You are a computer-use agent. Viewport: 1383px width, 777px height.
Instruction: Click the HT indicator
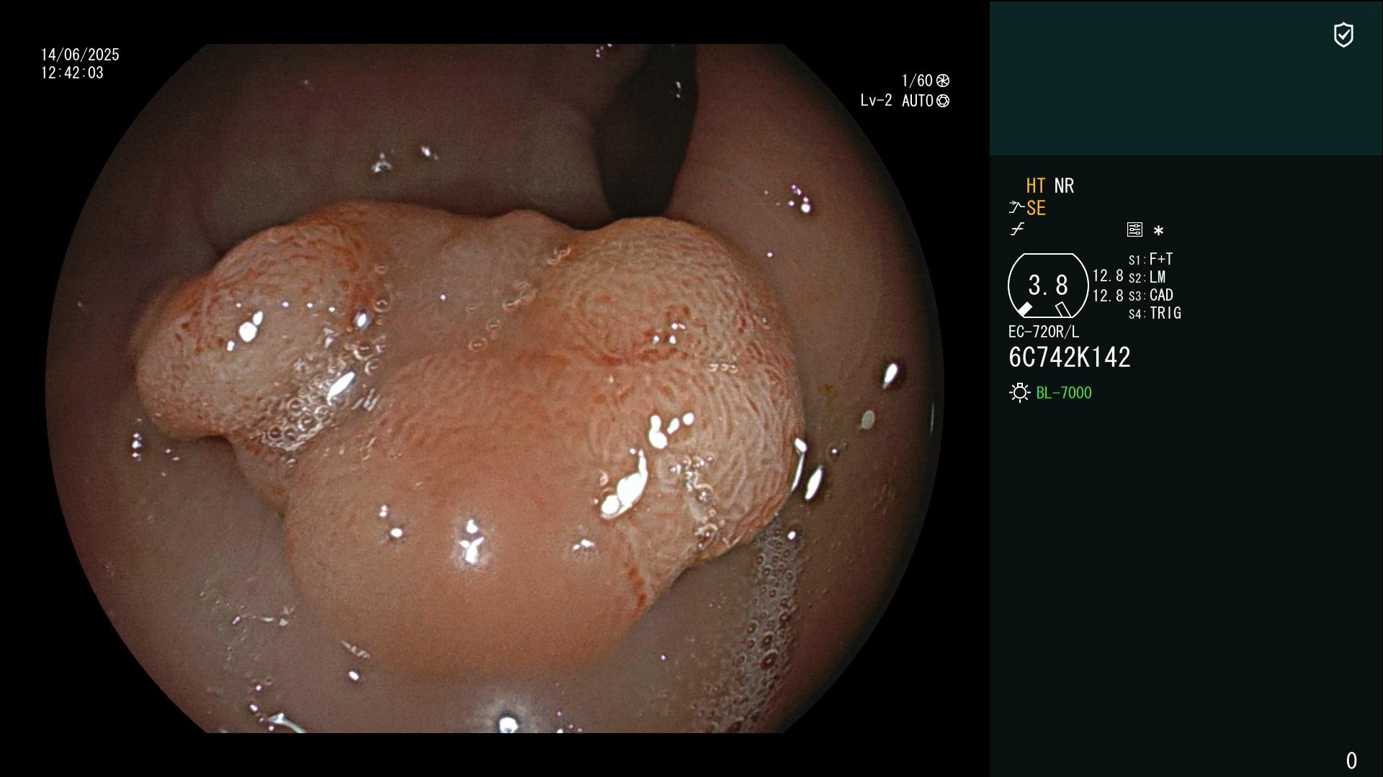1036,186
